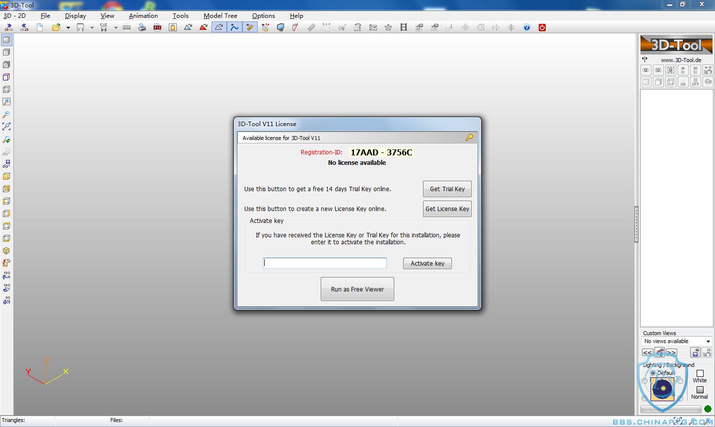Click the green status indicator circle
The width and height of the screenshot is (715, 427).
pos(708,409)
